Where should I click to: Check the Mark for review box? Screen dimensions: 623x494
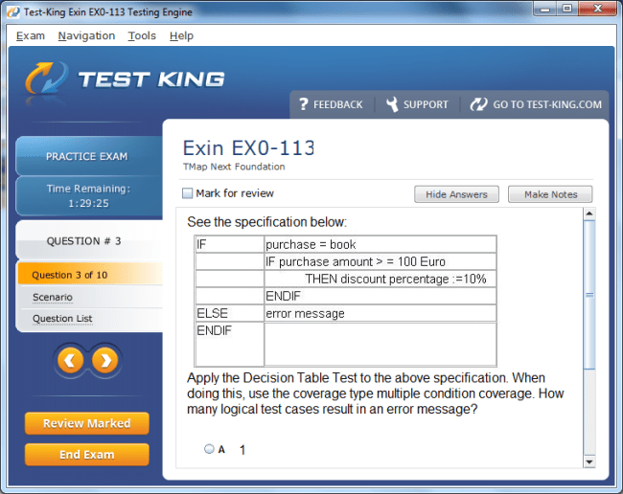point(187,193)
